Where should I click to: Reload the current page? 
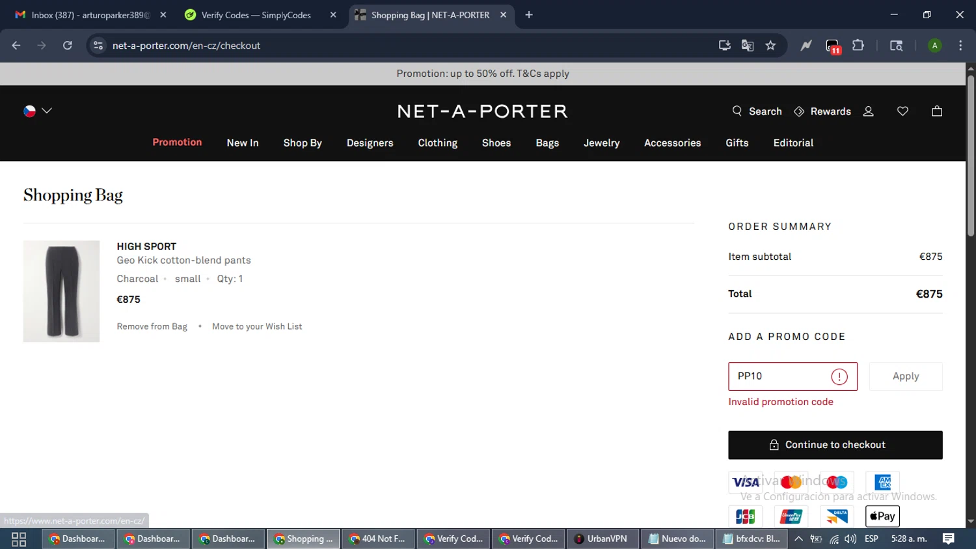[68, 46]
